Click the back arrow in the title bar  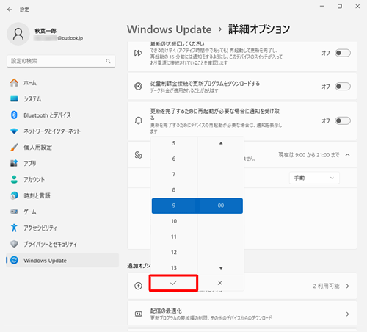pos(10,10)
